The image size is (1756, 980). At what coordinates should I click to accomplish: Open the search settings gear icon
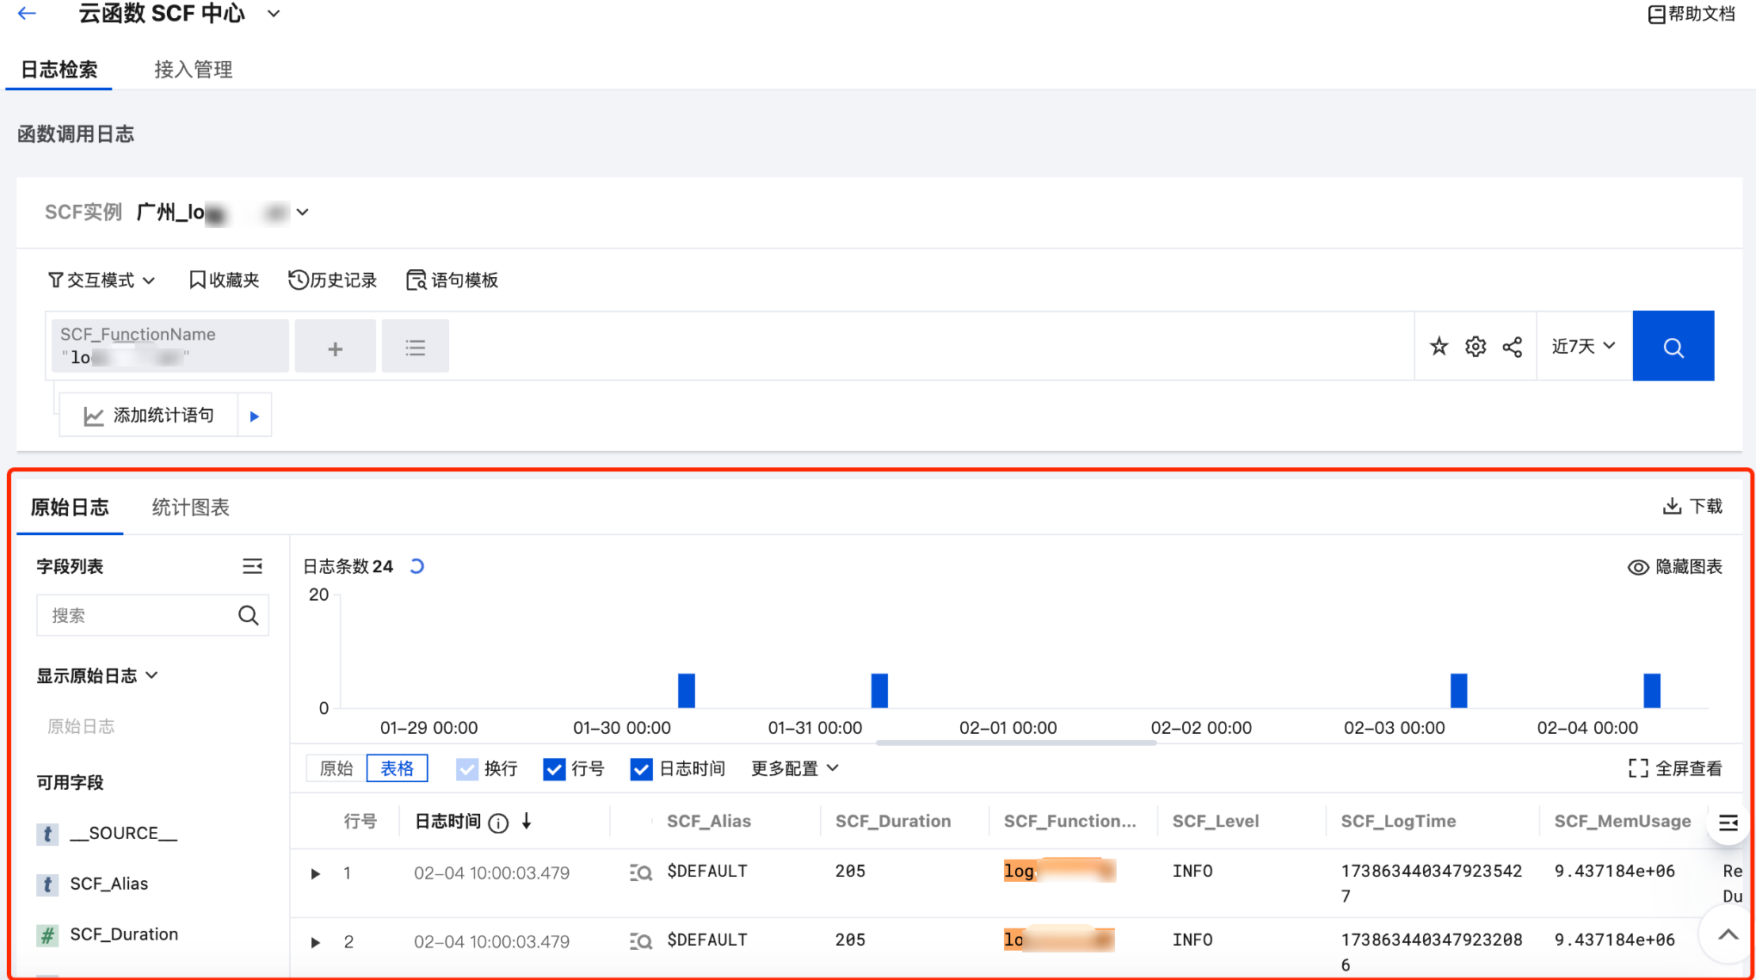(x=1476, y=346)
